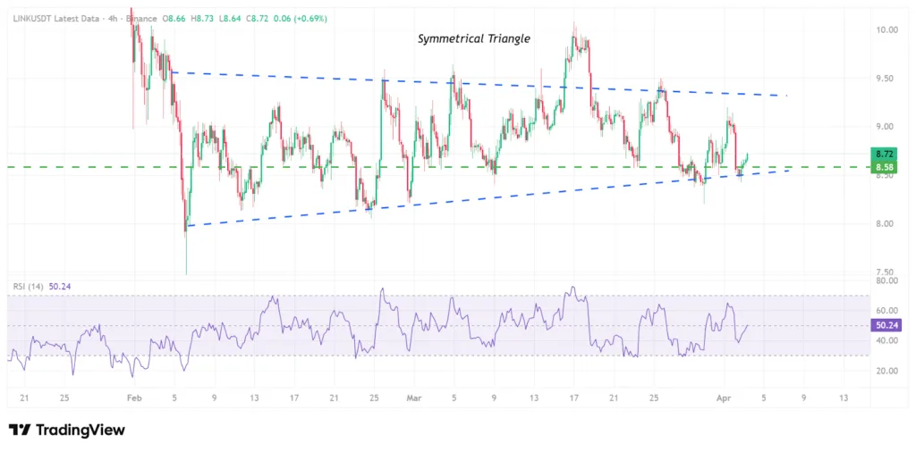The image size is (916, 452).
Task: Click the TradingView logo icon
Action: coord(20,431)
